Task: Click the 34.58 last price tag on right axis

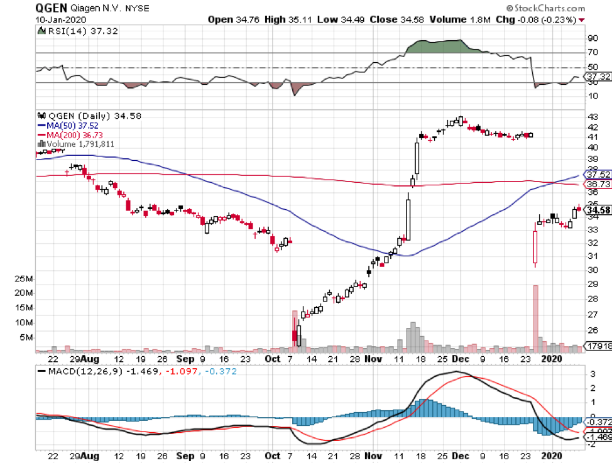Action: point(598,210)
